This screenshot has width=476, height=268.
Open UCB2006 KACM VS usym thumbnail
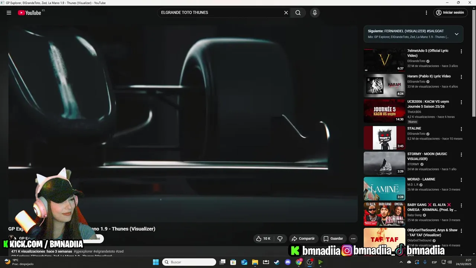385,111
